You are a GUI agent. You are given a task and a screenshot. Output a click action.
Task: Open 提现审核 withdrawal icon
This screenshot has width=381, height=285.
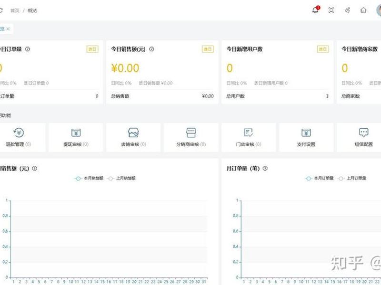[76, 133]
